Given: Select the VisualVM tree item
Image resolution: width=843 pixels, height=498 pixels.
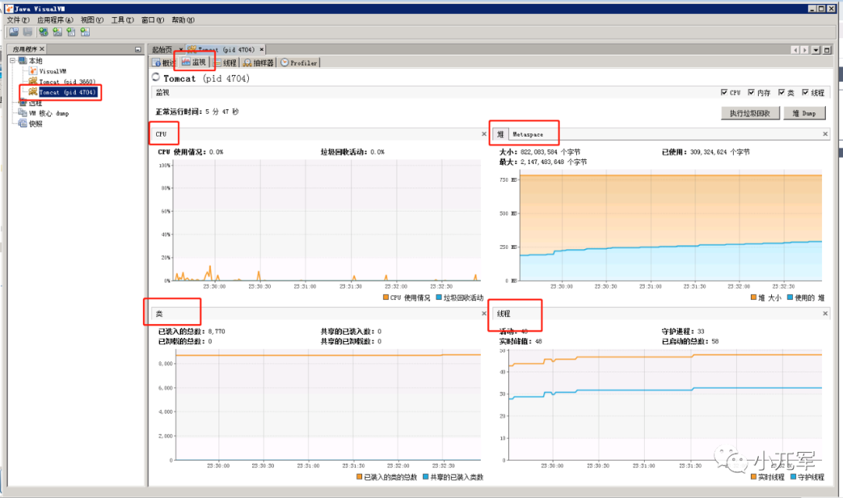Looking at the screenshot, I should click(x=53, y=71).
